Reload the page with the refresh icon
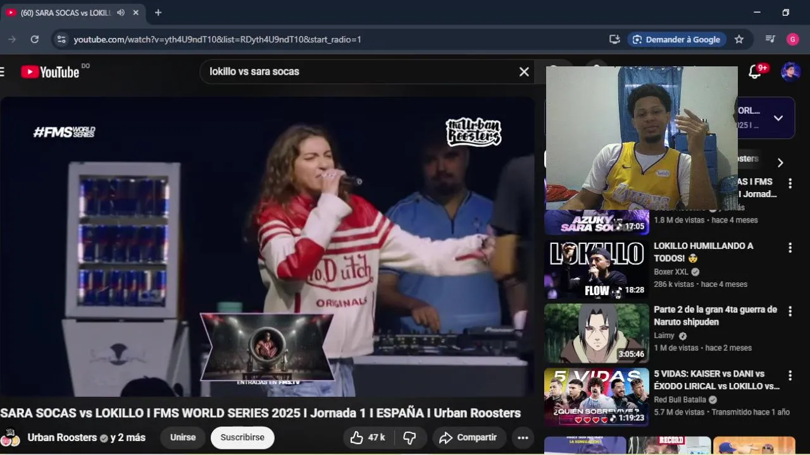The width and height of the screenshot is (810, 455). [x=35, y=39]
